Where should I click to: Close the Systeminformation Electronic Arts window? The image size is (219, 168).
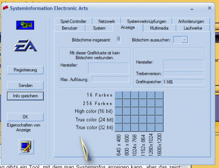209,8
